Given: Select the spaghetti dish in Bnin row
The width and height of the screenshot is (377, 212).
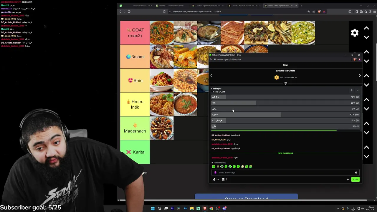Looking at the screenshot, I should tap(162, 80).
